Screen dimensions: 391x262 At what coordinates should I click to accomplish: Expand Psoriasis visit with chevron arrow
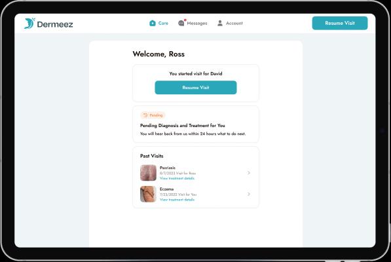click(x=249, y=173)
